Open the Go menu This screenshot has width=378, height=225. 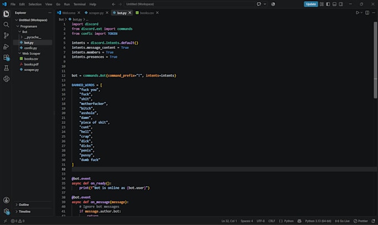(x=58, y=4)
